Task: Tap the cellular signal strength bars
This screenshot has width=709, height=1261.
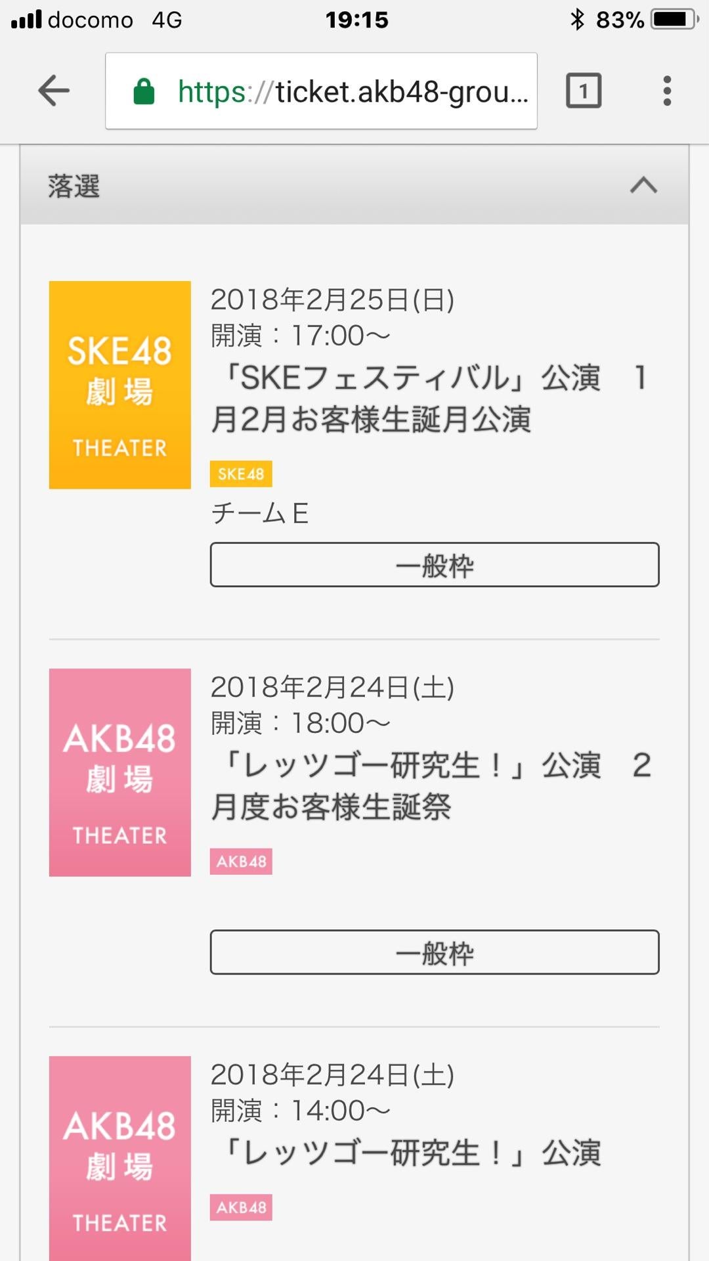Action: tap(27, 20)
